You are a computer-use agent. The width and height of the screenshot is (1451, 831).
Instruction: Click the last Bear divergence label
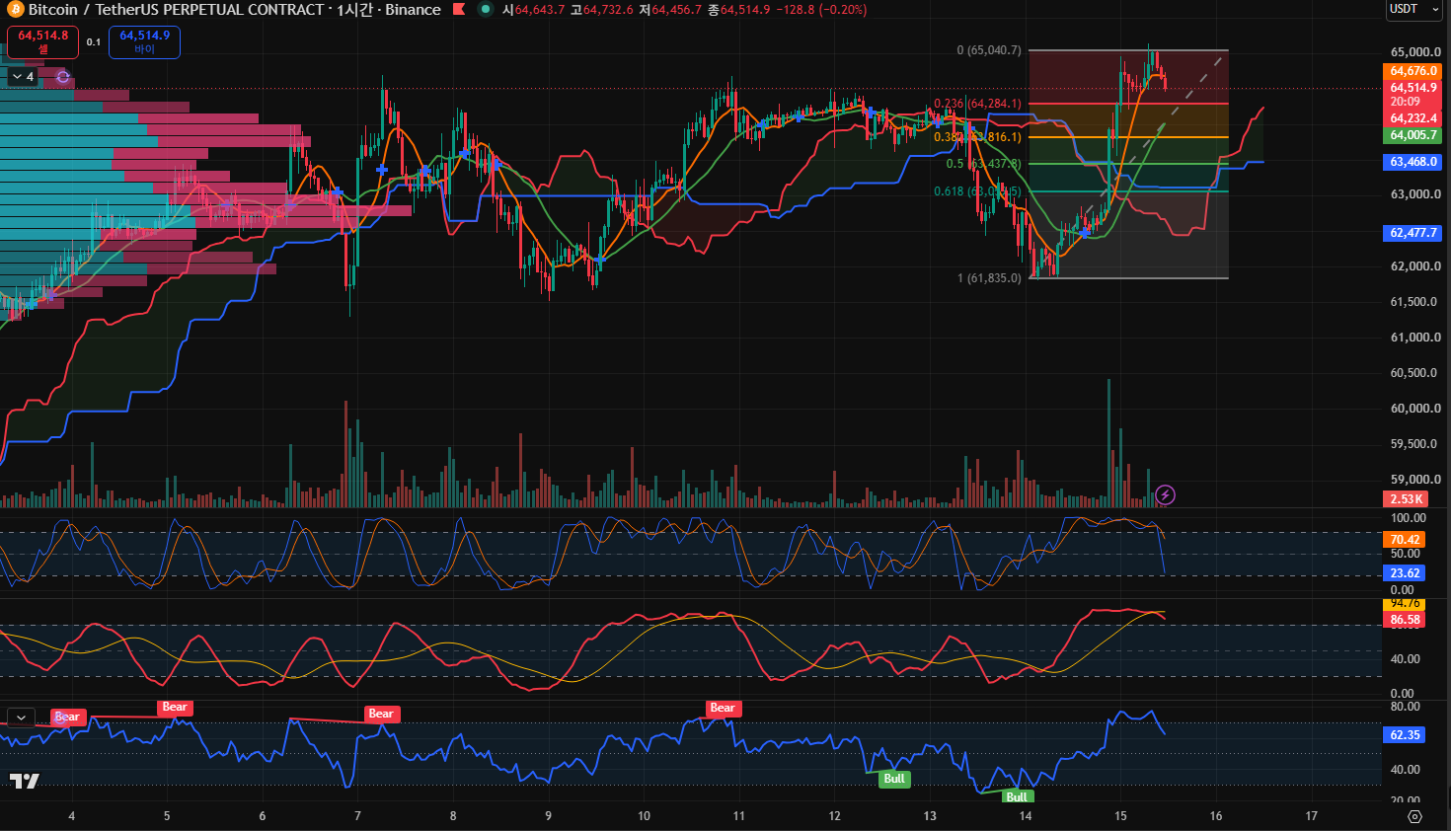(x=723, y=708)
